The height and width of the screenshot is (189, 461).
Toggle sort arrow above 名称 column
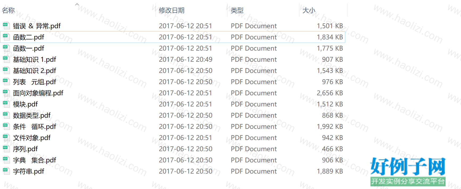point(77,4)
